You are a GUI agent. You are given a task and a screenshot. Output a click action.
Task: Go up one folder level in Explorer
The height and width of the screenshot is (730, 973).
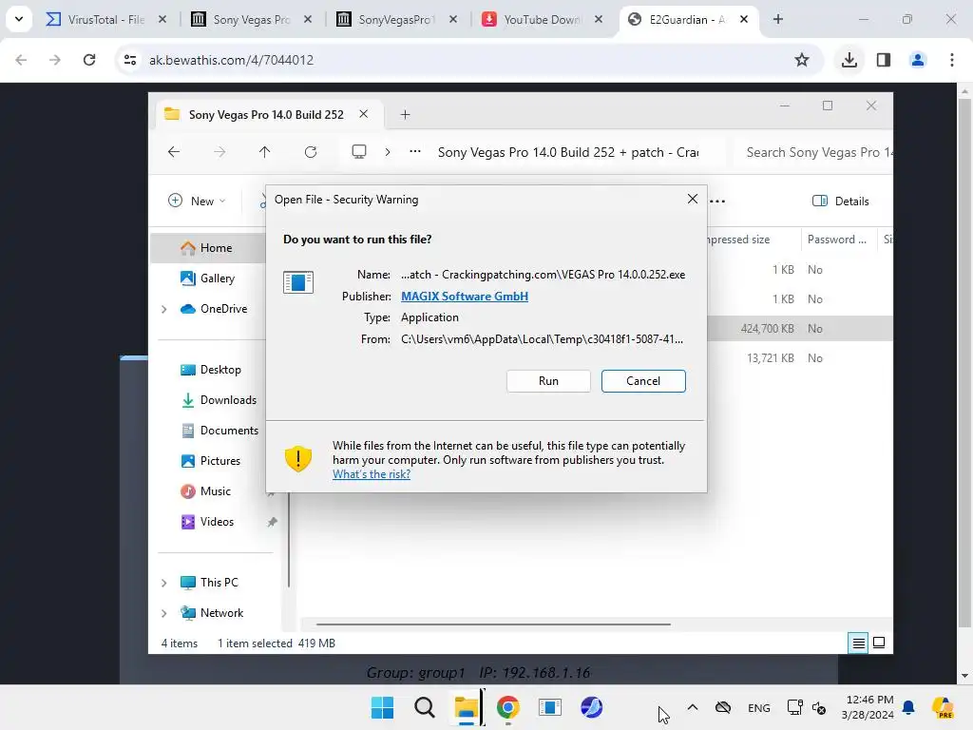coord(264,152)
